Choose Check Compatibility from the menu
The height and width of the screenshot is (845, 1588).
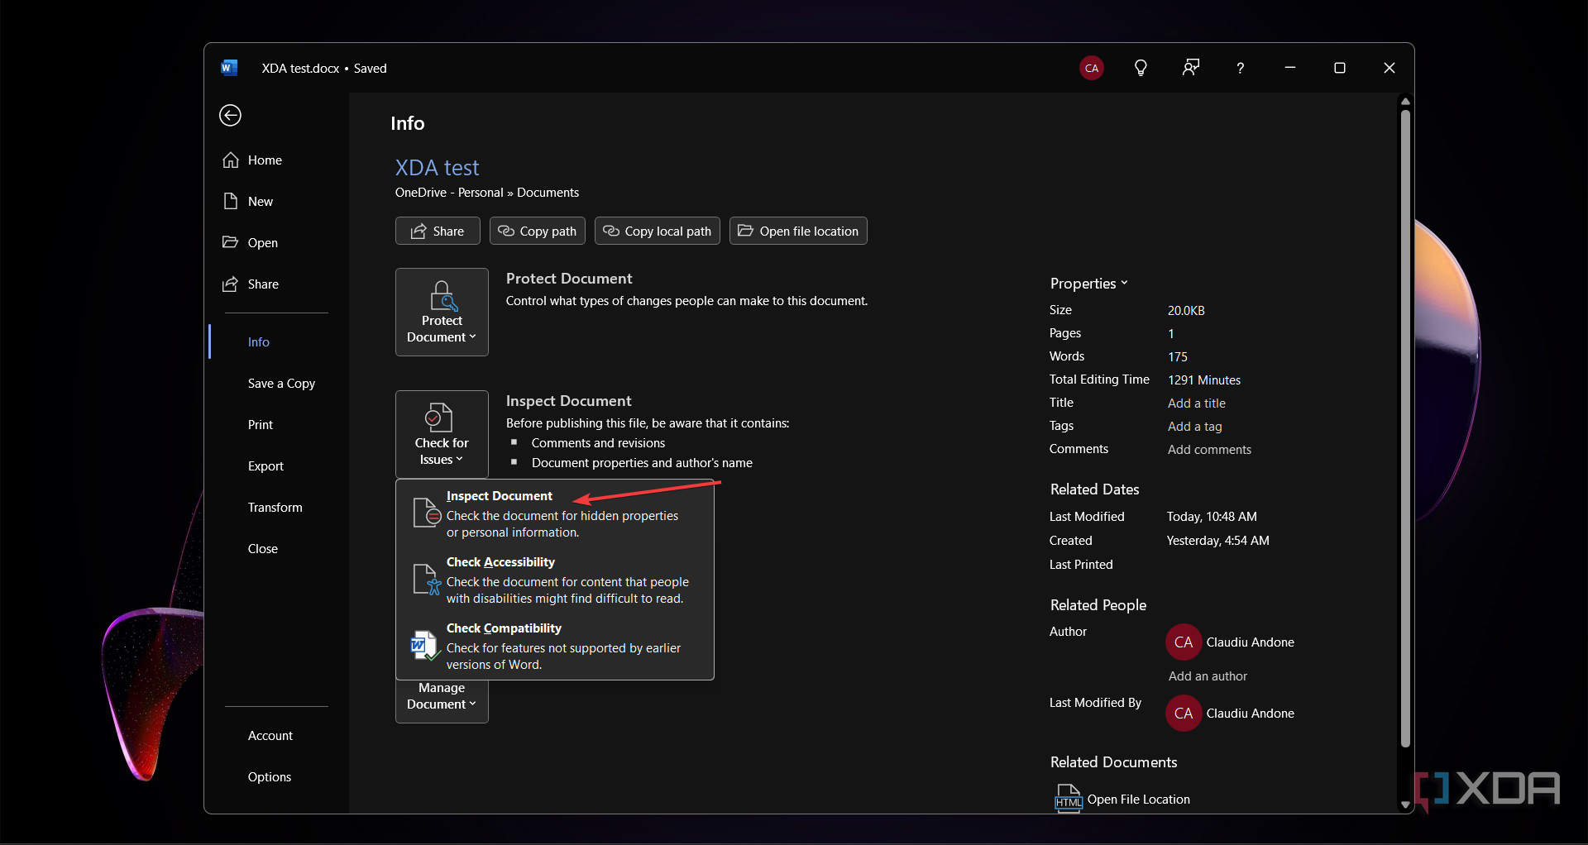[x=555, y=646]
